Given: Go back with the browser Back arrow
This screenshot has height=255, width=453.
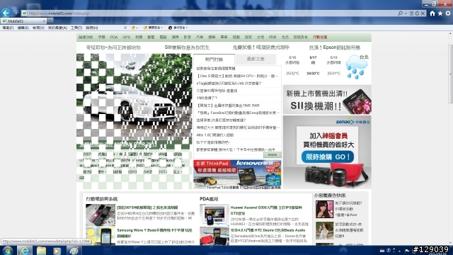Looking at the screenshot, I should pos(6,13).
